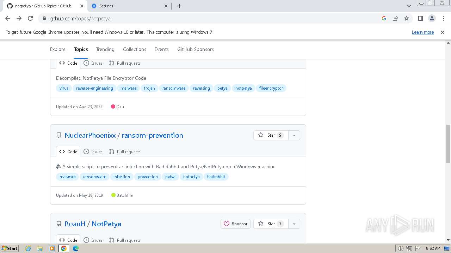Select the Topics nav item

click(x=81, y=49)
